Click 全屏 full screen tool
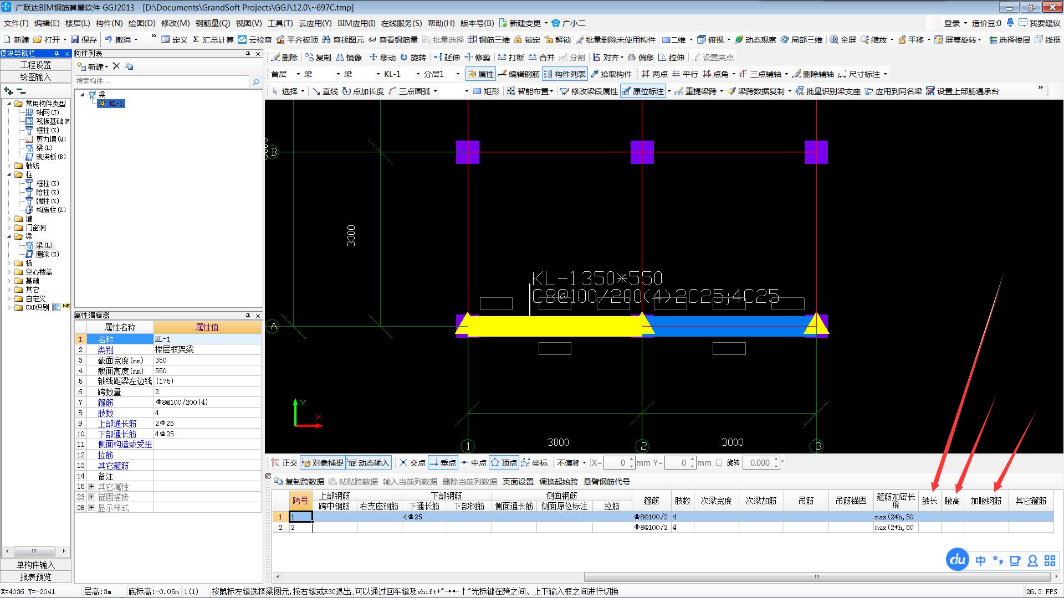The width and height of the screenshot is (1064, 598). click(843, 39)
